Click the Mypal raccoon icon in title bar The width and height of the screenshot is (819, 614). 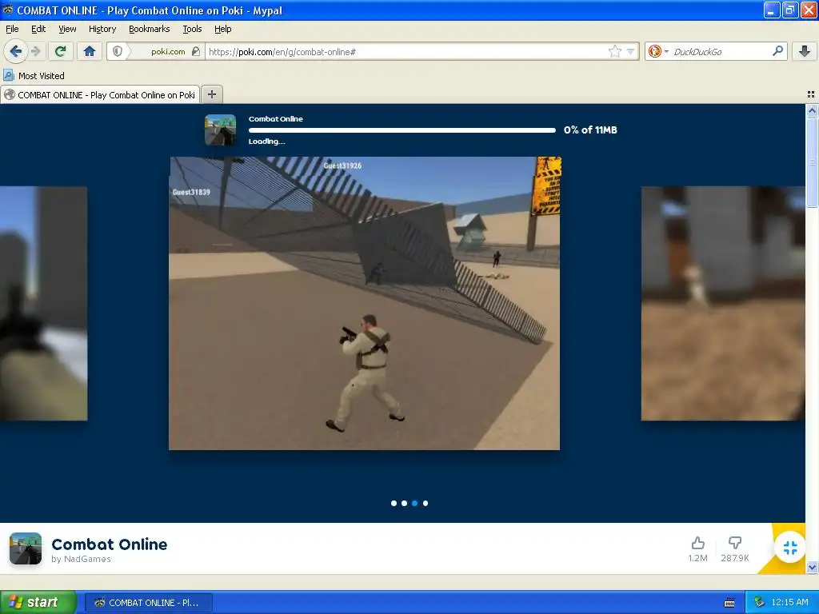click(8, 10)
